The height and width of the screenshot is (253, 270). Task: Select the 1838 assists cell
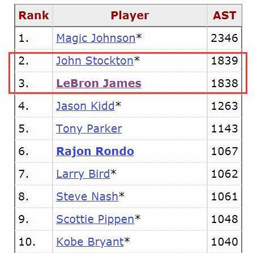[x=225, y=83]
